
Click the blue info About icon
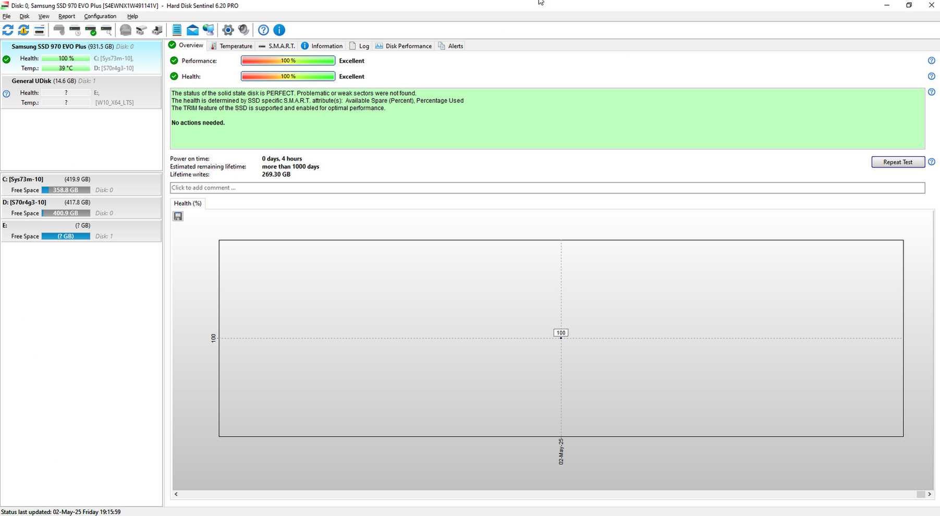(279, 30)
